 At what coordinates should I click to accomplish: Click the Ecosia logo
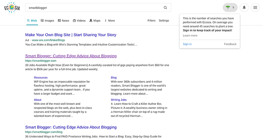(x=12, y=7)
